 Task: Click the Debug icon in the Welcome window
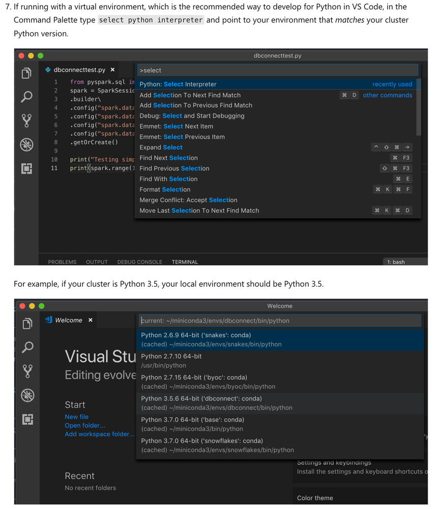(x=26, y=395)
